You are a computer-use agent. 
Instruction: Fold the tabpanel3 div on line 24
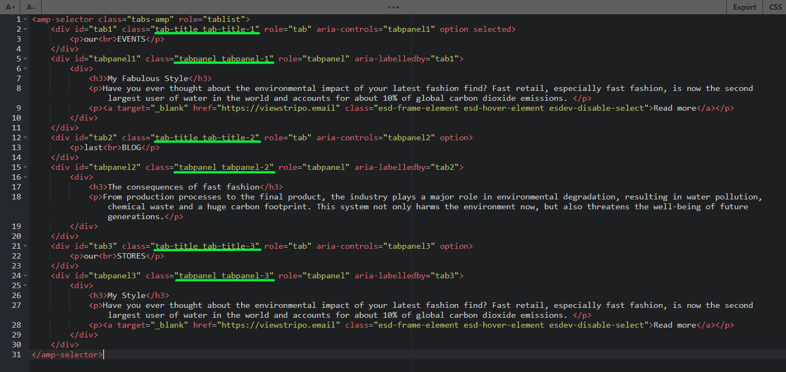coord(25,276)
